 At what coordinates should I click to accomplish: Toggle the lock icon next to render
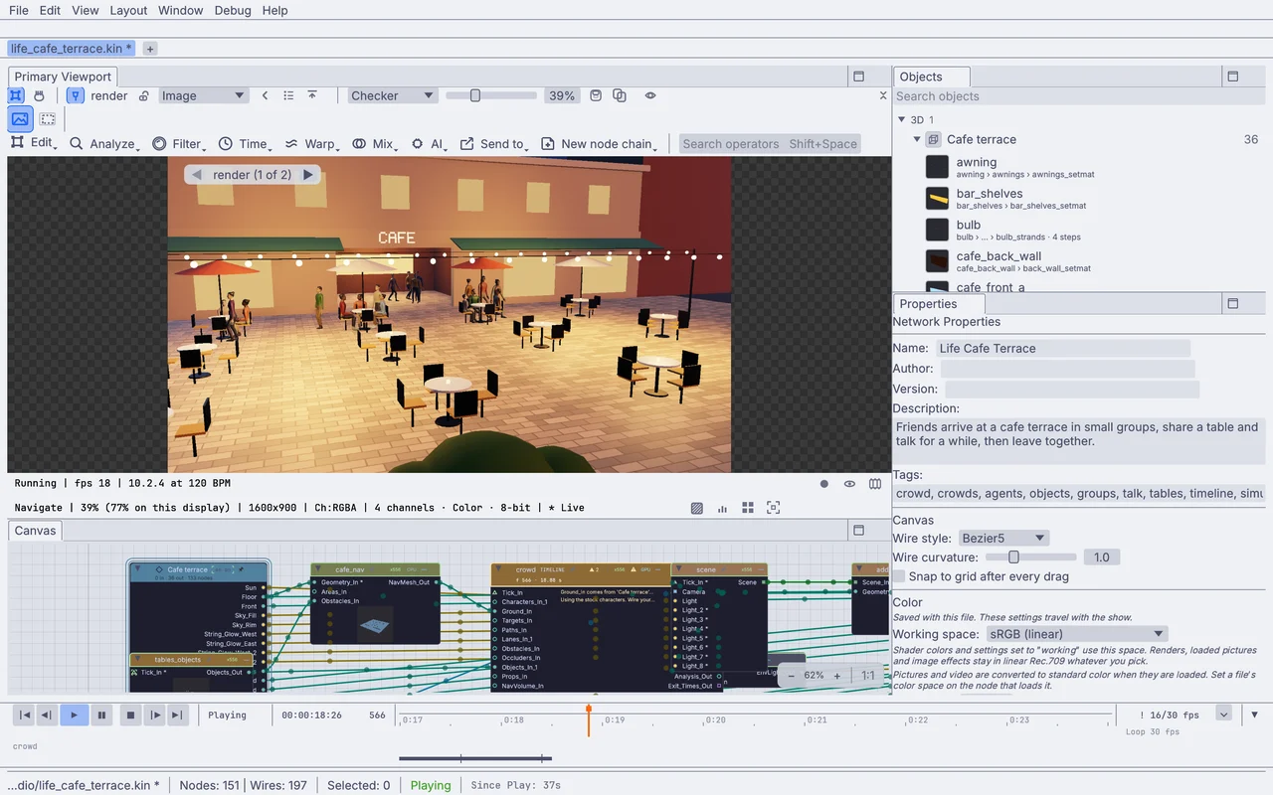point(144,96)
